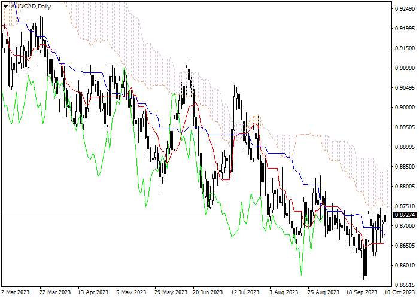Open the chart menu triangle beside AUDCAD
Screen dimensions: 419x299
pyautogui.click(x=5, y=7)
